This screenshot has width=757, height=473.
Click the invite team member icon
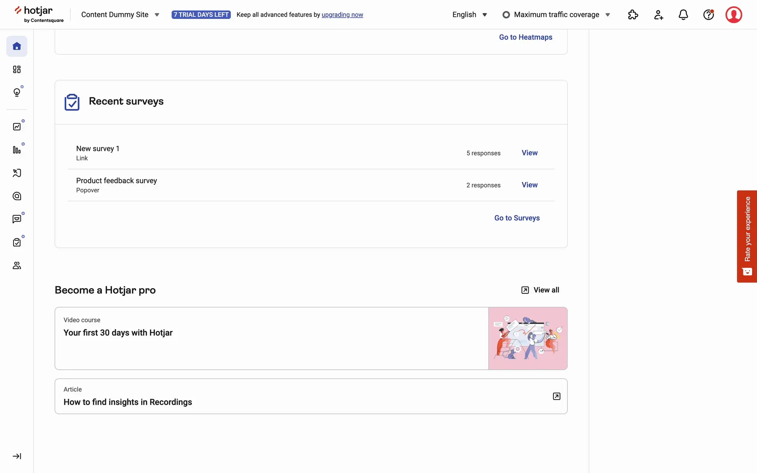(x=658, y=15)
